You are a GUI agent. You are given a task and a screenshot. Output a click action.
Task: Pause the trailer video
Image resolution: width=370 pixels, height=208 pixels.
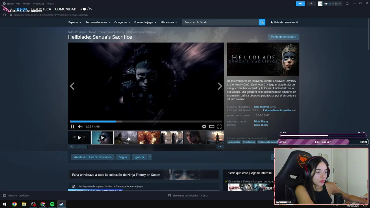pos(73,127)
